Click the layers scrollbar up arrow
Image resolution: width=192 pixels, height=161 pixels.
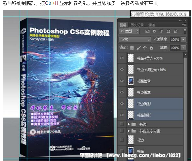[x=185, y=55]
